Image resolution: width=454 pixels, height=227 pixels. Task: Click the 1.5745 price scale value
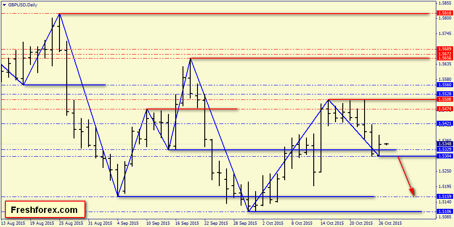445,34
